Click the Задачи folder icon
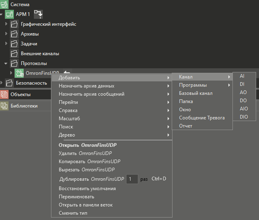 click(x=14, y=44)
